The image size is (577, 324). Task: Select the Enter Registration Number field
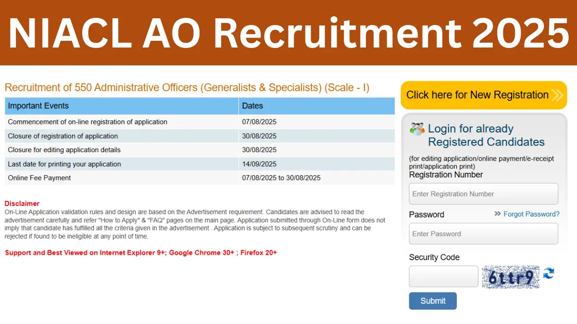click(483, 193)
